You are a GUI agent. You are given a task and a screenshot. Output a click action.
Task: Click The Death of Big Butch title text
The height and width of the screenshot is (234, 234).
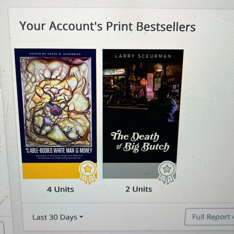[140, 141]
